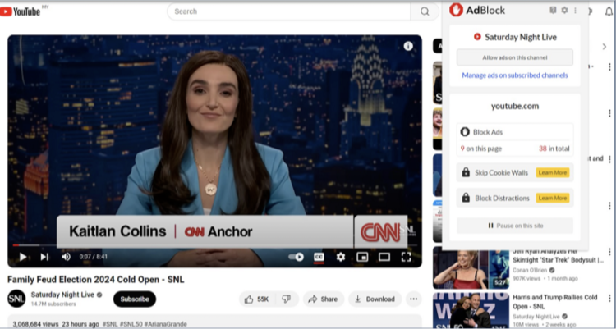Screen dimensions: 616x329
Task: Open video player settings gear
Action: pos(341,257)
